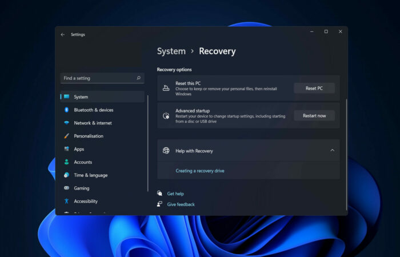The height and width of the screenshot is (257, 400).
Task: Click the Network wifi icon in sidebar
Action: tap(67, 123)
